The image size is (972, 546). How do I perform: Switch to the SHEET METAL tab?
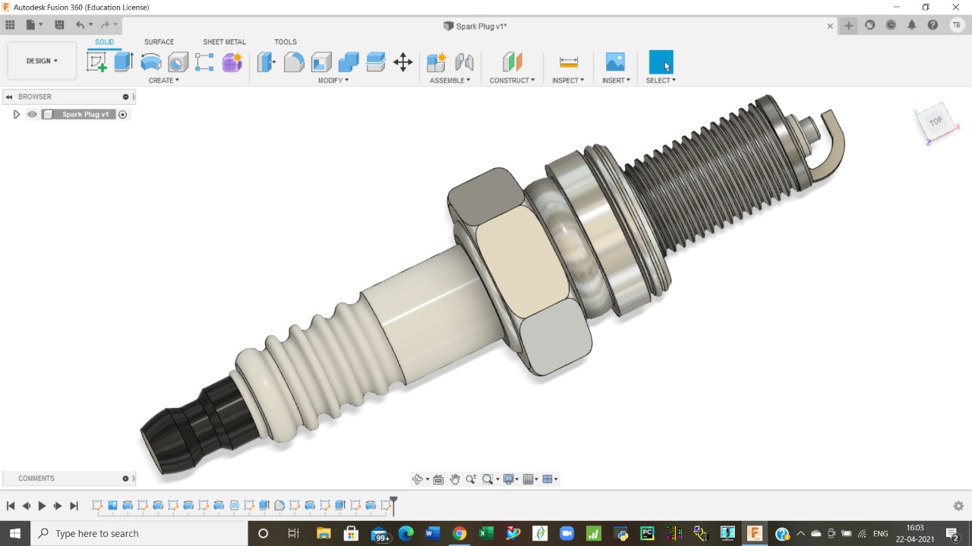coord(224,42)
